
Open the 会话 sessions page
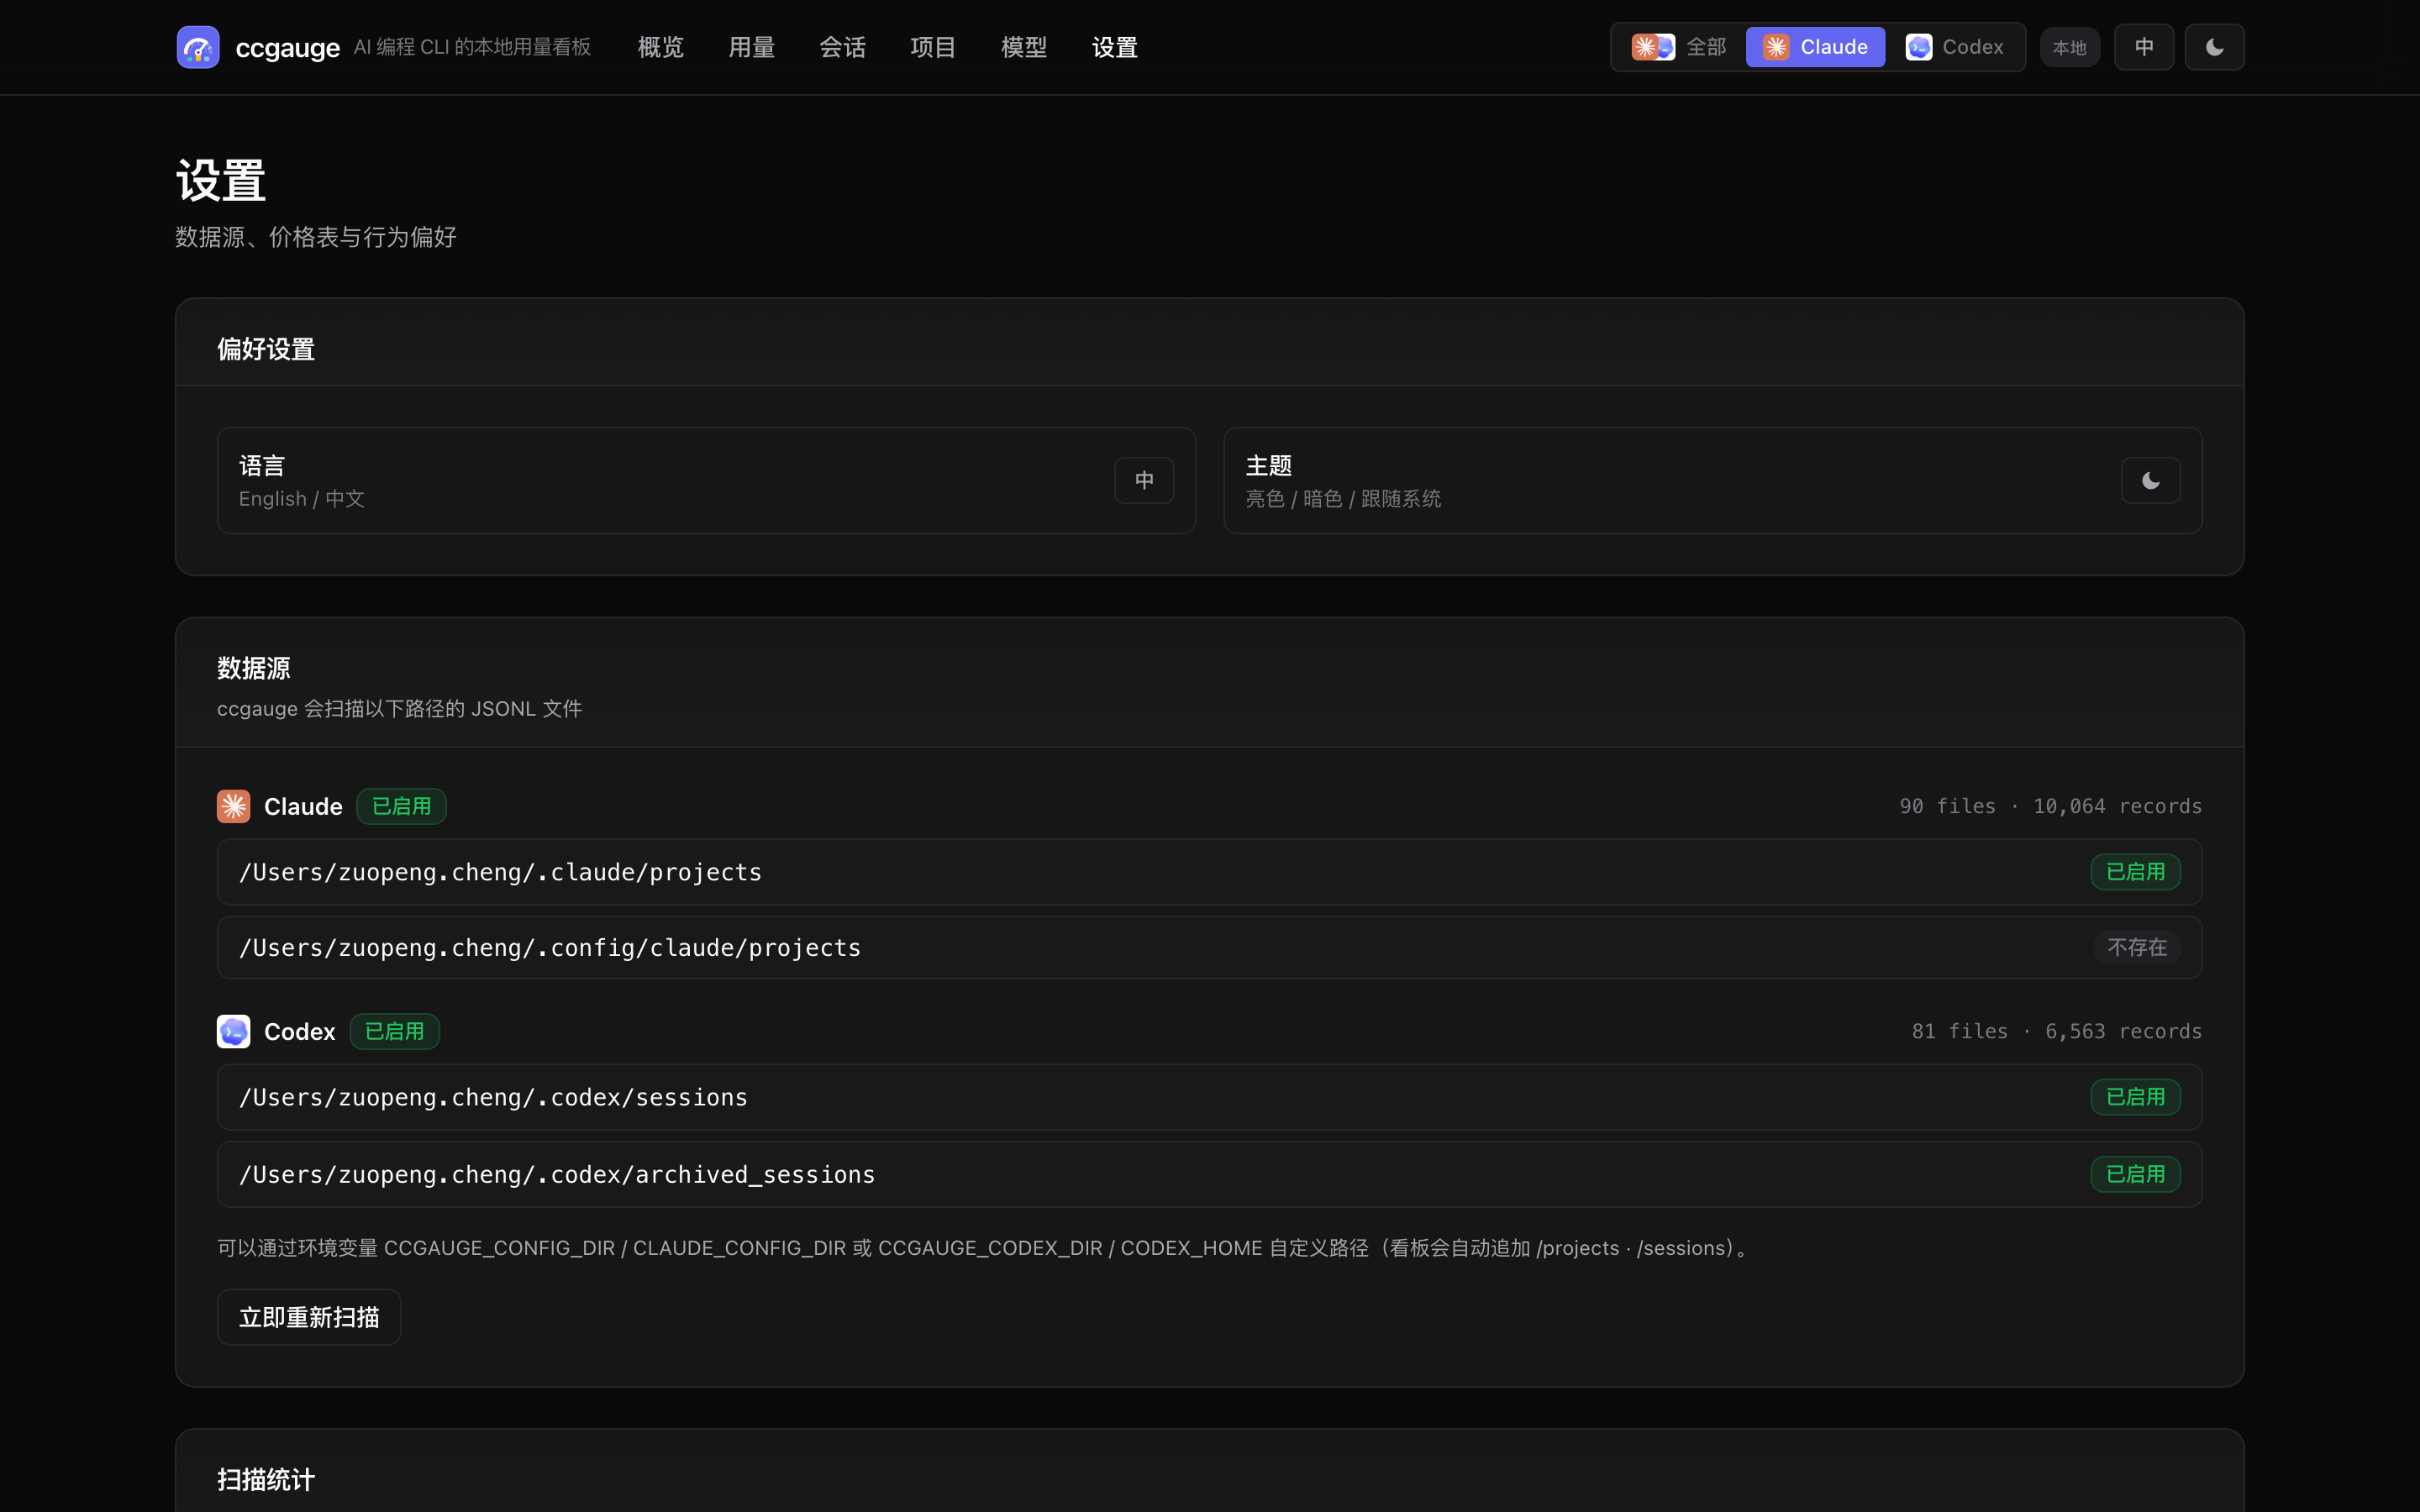[842, 47]
